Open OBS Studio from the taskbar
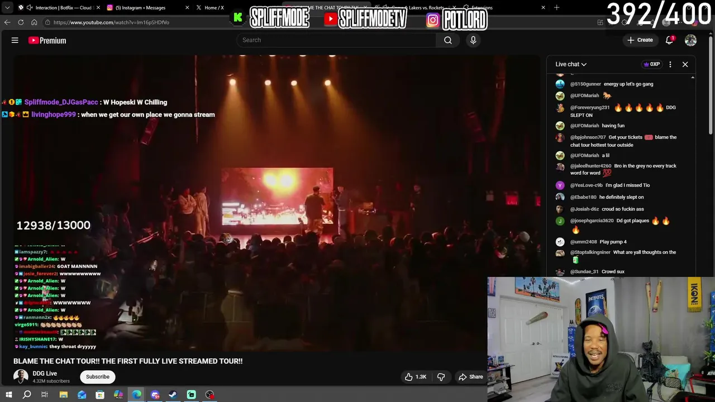715x402 pixels. tap(209, 395)
